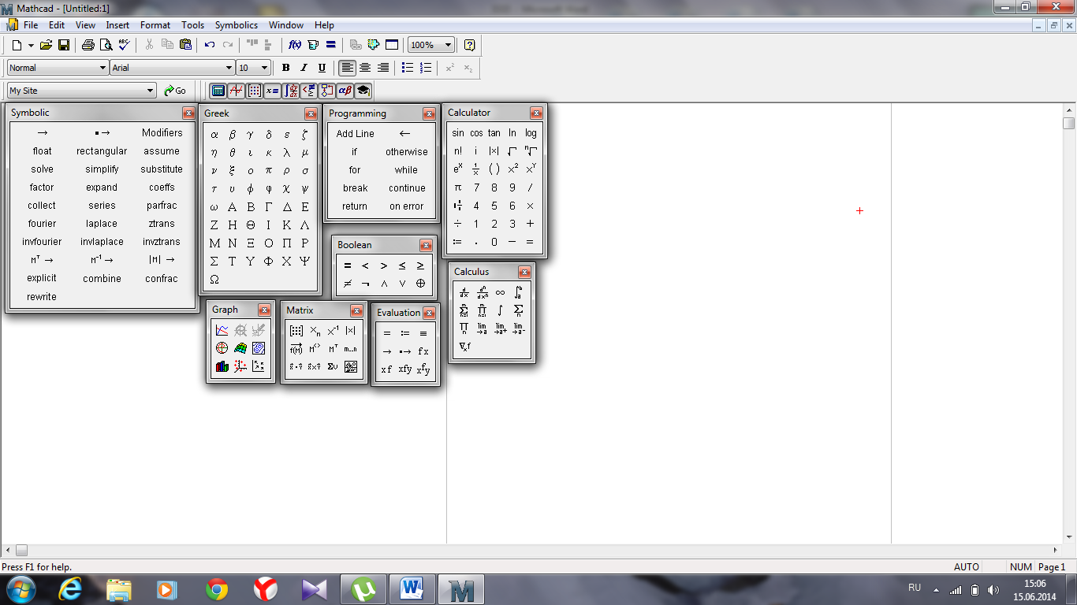The height and width of the screenshot is (605, 1077).
Task: Open the File menu
Action: click(31, 25)
